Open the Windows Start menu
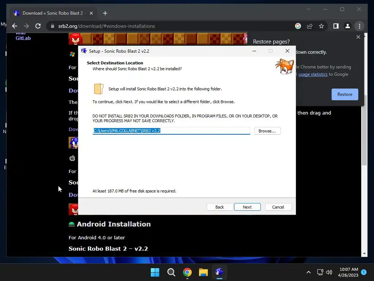The image size is (374, 281). 155,272
